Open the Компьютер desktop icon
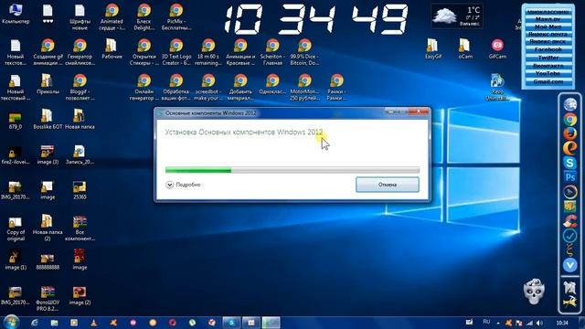This screenshot has height=329, width=585. click(16, 14)
